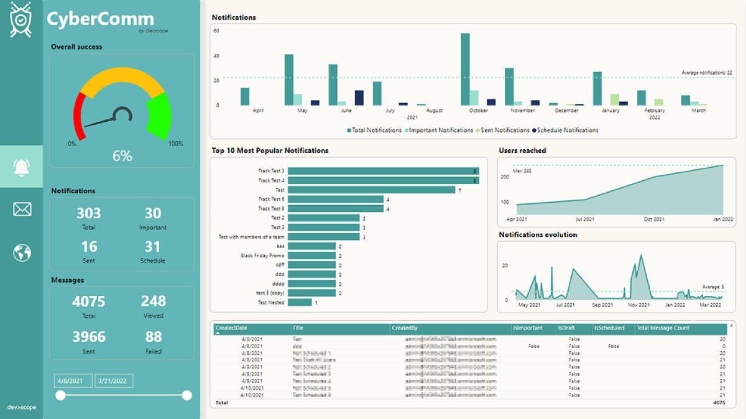
Task: Click the end date field 3/21/2022
Action: pyautogui.click(x=113, y=380)
